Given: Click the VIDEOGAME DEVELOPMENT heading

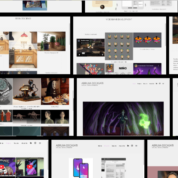Looking at the screenshot, I should click(x=119, y=19).
